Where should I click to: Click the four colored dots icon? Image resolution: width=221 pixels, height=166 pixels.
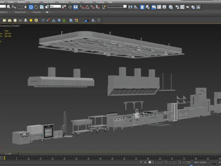click(76, 20)
